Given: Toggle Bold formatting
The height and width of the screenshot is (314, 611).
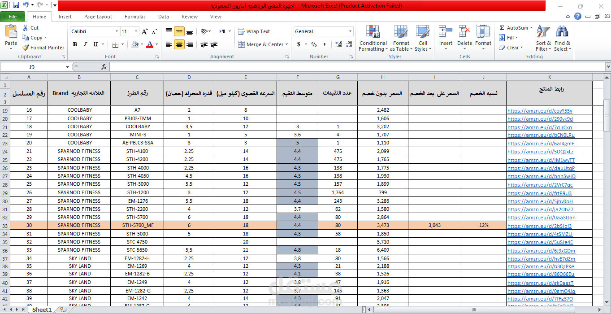Looking at the screenshot, I should [x=75, y=44].
